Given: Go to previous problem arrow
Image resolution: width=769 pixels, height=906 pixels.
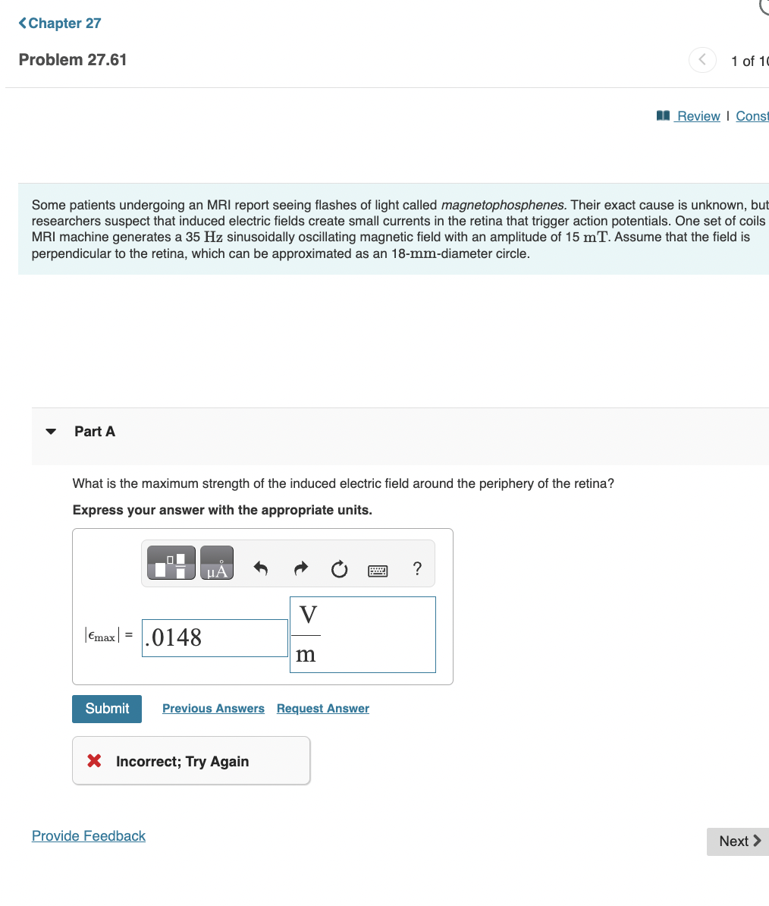Looking at the screenshot, I should coord(702,59).
